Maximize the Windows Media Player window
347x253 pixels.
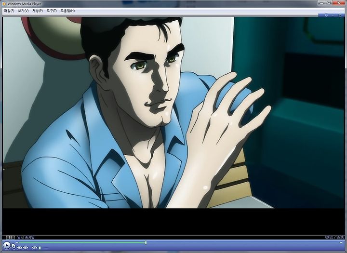pos(329,3)
